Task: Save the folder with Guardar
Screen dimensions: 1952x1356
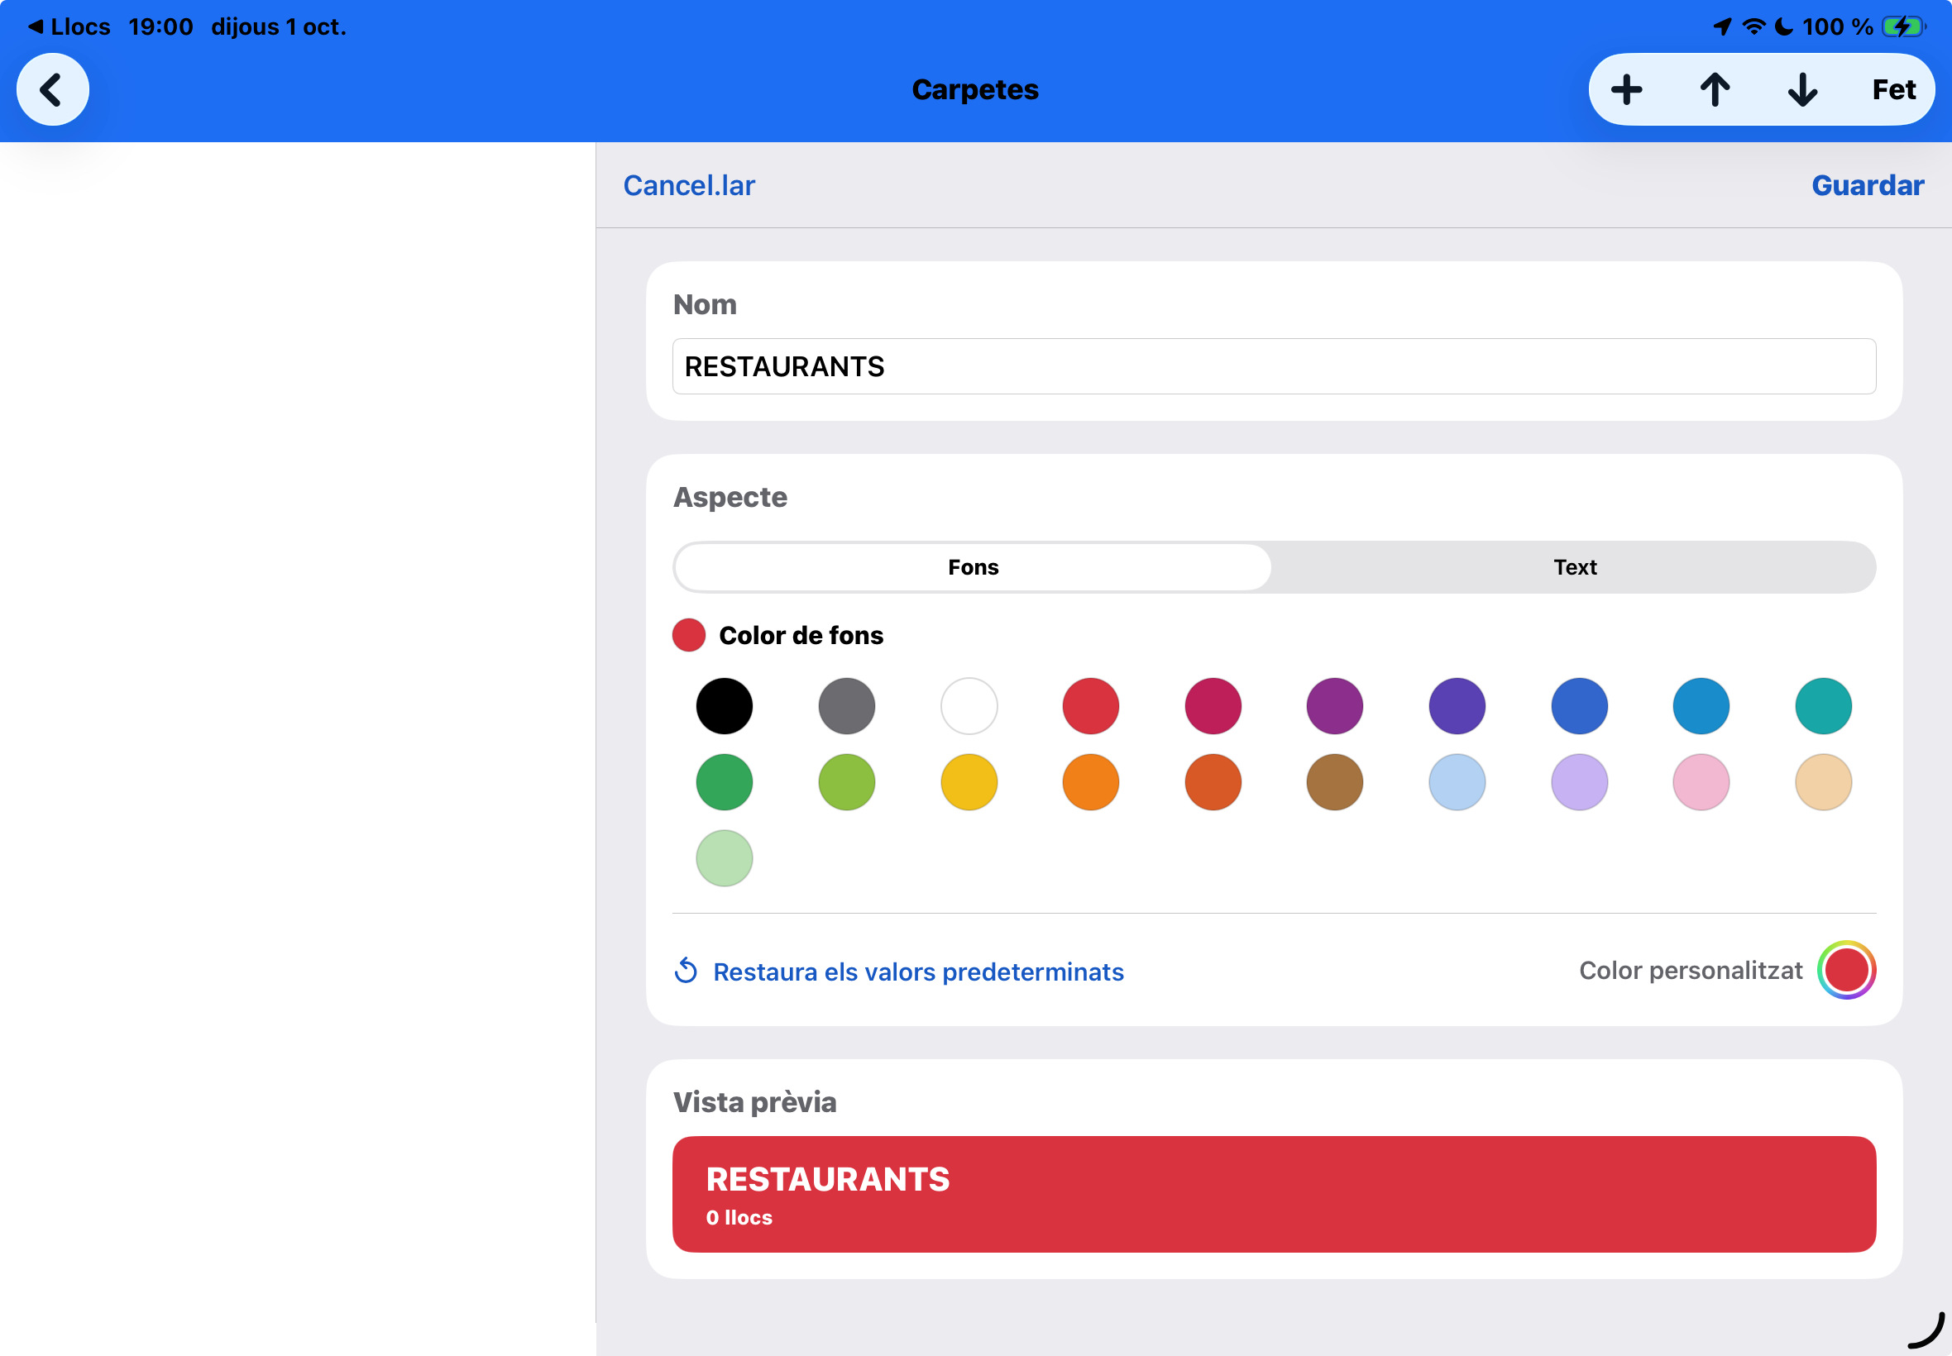Action: [x=1867, y=185]
